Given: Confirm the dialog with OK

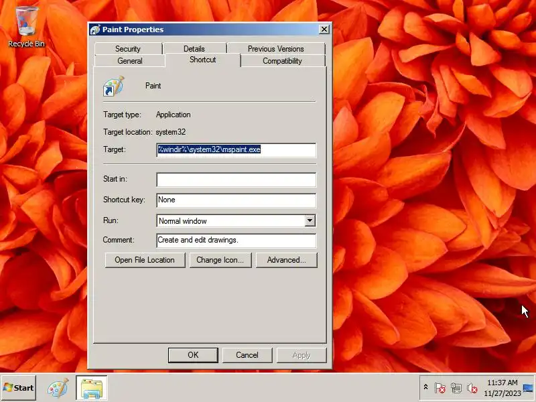Looking at the screenshot, I should (193, 355).
